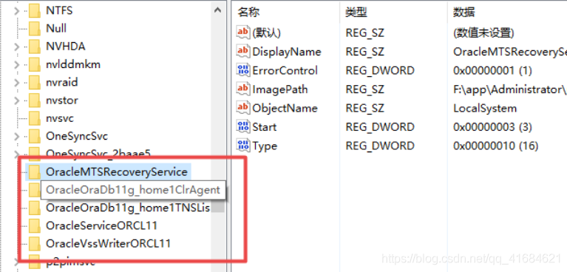Select the nvstor registry key

[x=62, y=101]
